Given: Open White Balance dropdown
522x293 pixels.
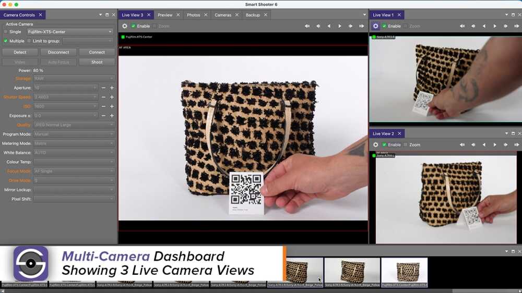Looking at the screenshot, I should 74,153.
